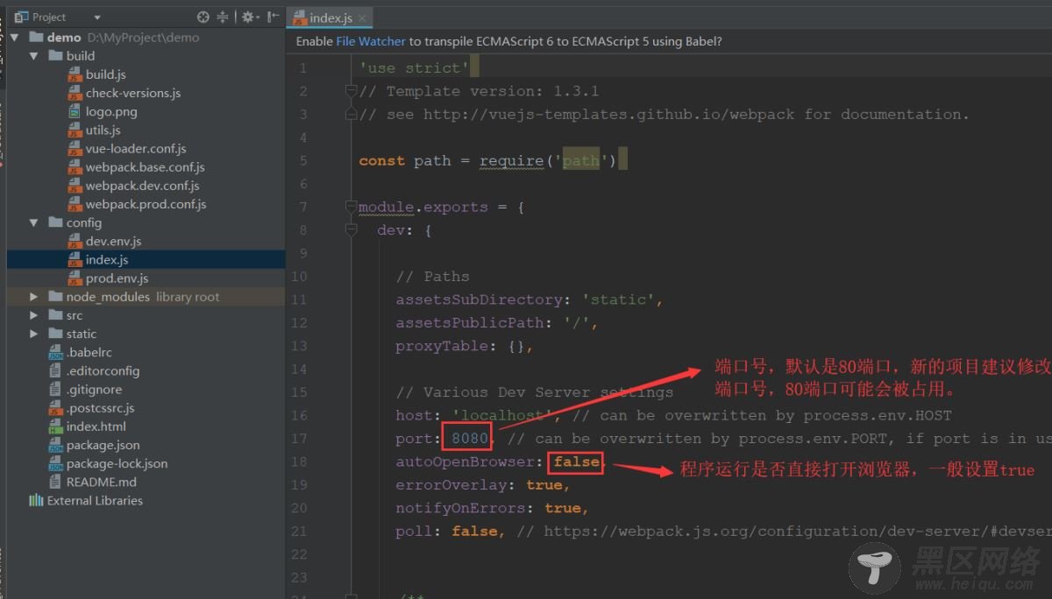Select check-versions.js file
The height and width of the screenshot is (599, 1052).
(x=133, y=93)
